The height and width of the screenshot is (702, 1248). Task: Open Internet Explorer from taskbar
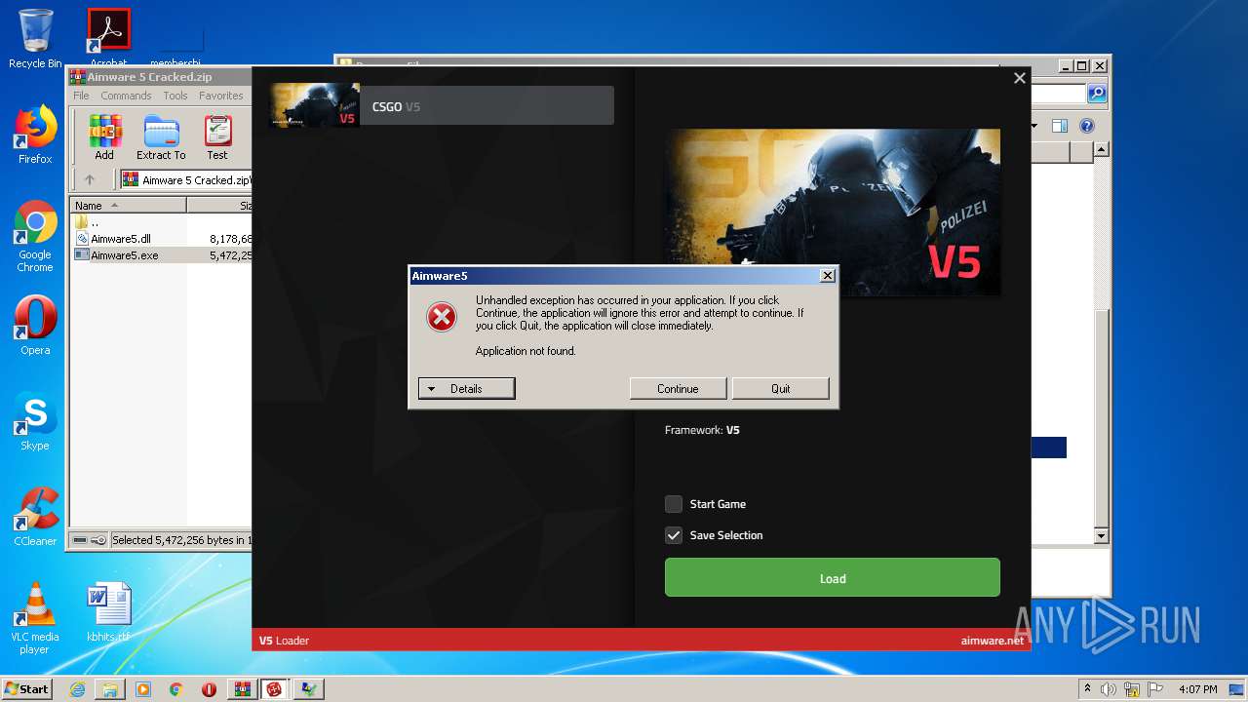click(x=77, y=689)
